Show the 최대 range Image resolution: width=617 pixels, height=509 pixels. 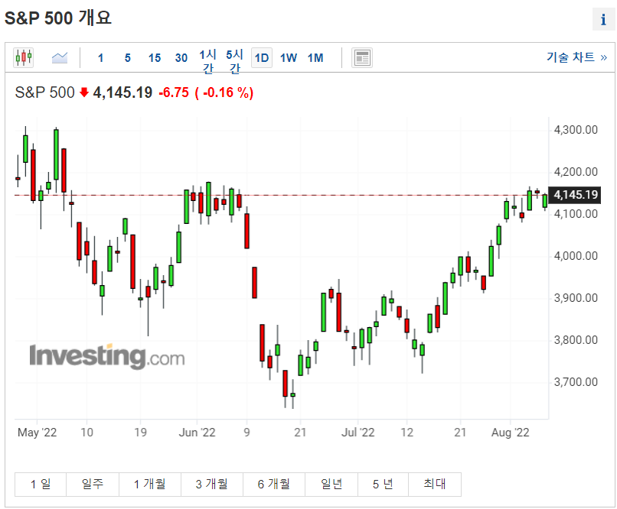pyautogui.click(x=435, y=485)
